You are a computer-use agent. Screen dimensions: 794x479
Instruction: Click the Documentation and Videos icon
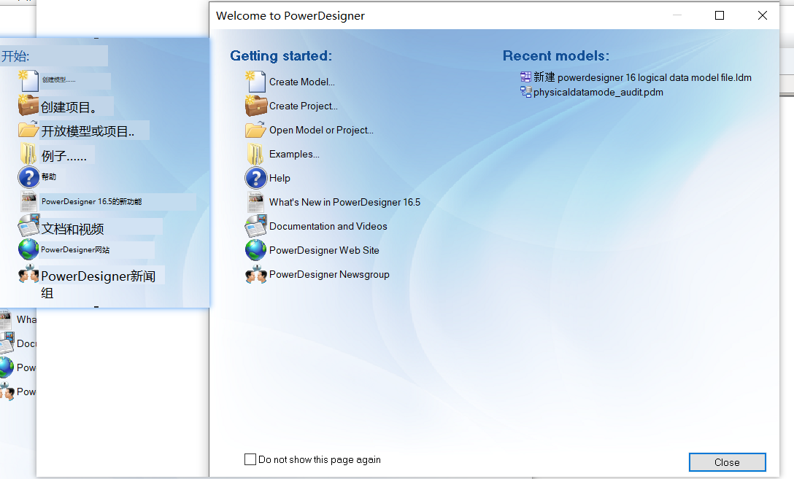pos(255,226)
